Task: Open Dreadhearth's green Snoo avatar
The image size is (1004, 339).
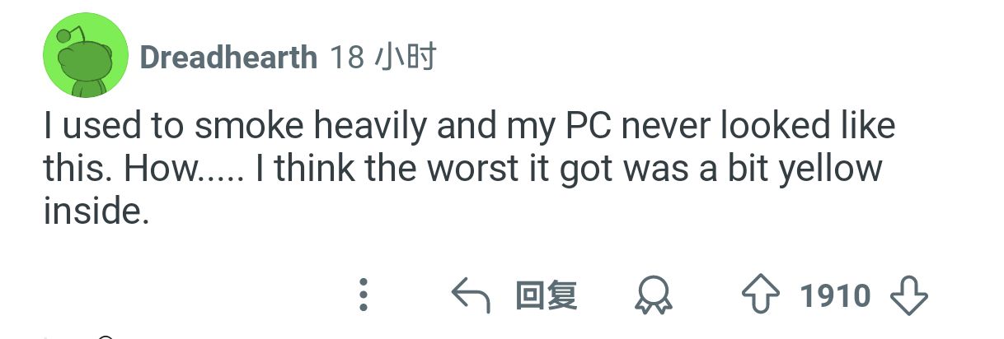Action: pos(85,56)
